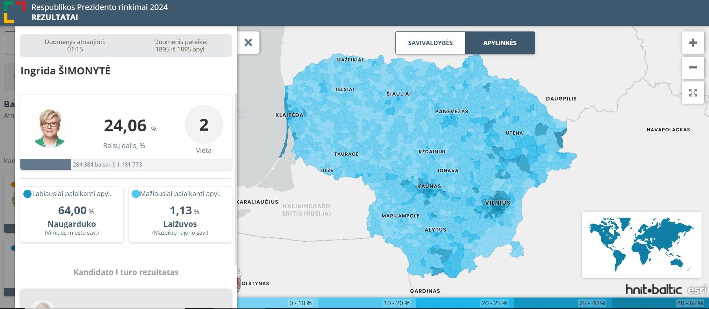Click the vote share progress bar
The height and width of the screenshot is (309, 709).
coord(126,164)
